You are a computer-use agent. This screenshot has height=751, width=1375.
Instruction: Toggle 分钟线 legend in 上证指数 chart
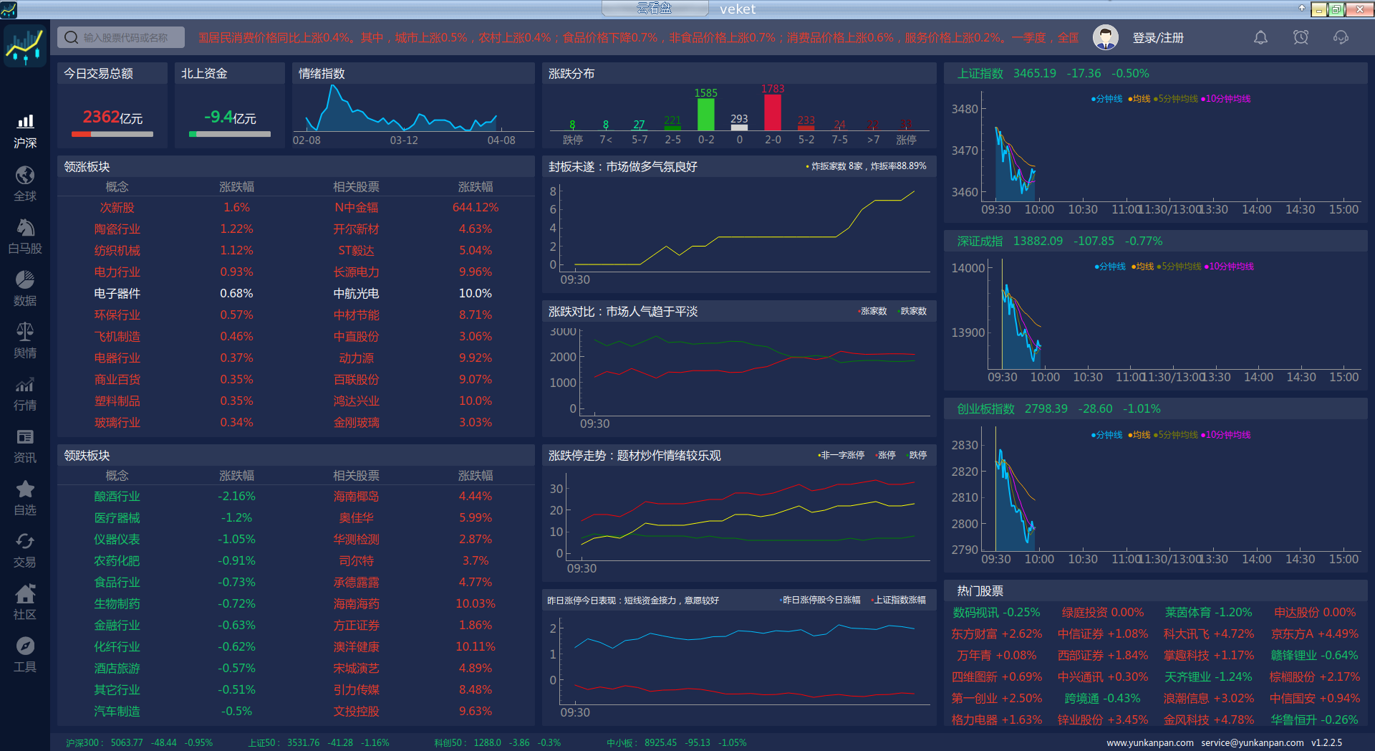[1106, 99]
